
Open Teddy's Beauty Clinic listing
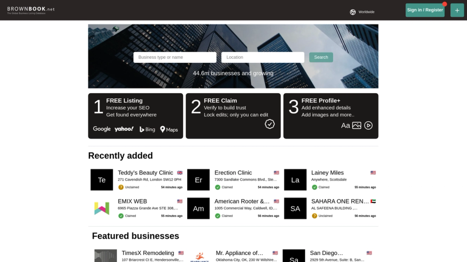[x=145, y=173]
